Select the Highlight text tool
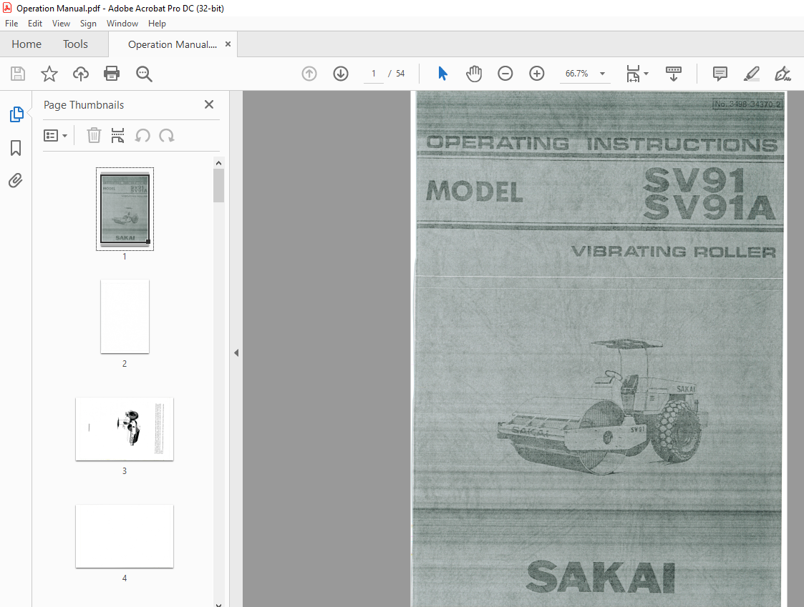 pyautogui.click(x=751, y=74)
